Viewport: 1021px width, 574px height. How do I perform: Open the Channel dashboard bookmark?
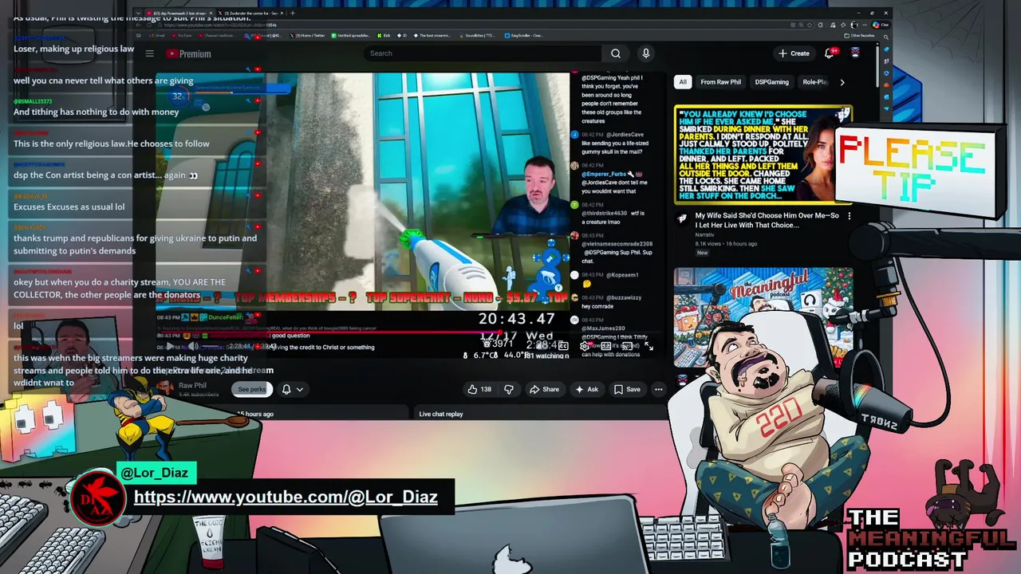click(x=216, y=35)
